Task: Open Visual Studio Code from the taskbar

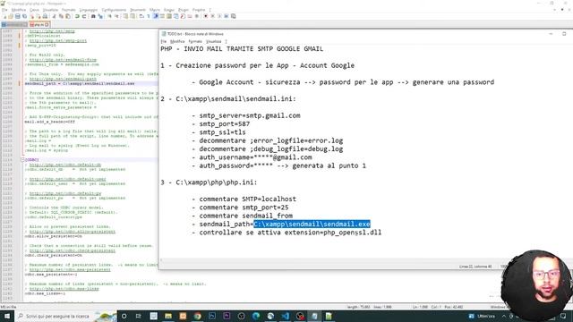Action: click(285, 316)
